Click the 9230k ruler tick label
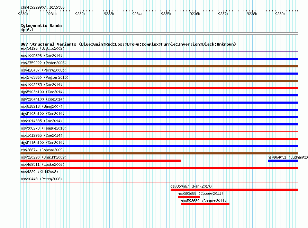Screen dimensions: 308x228 [23, 14]
